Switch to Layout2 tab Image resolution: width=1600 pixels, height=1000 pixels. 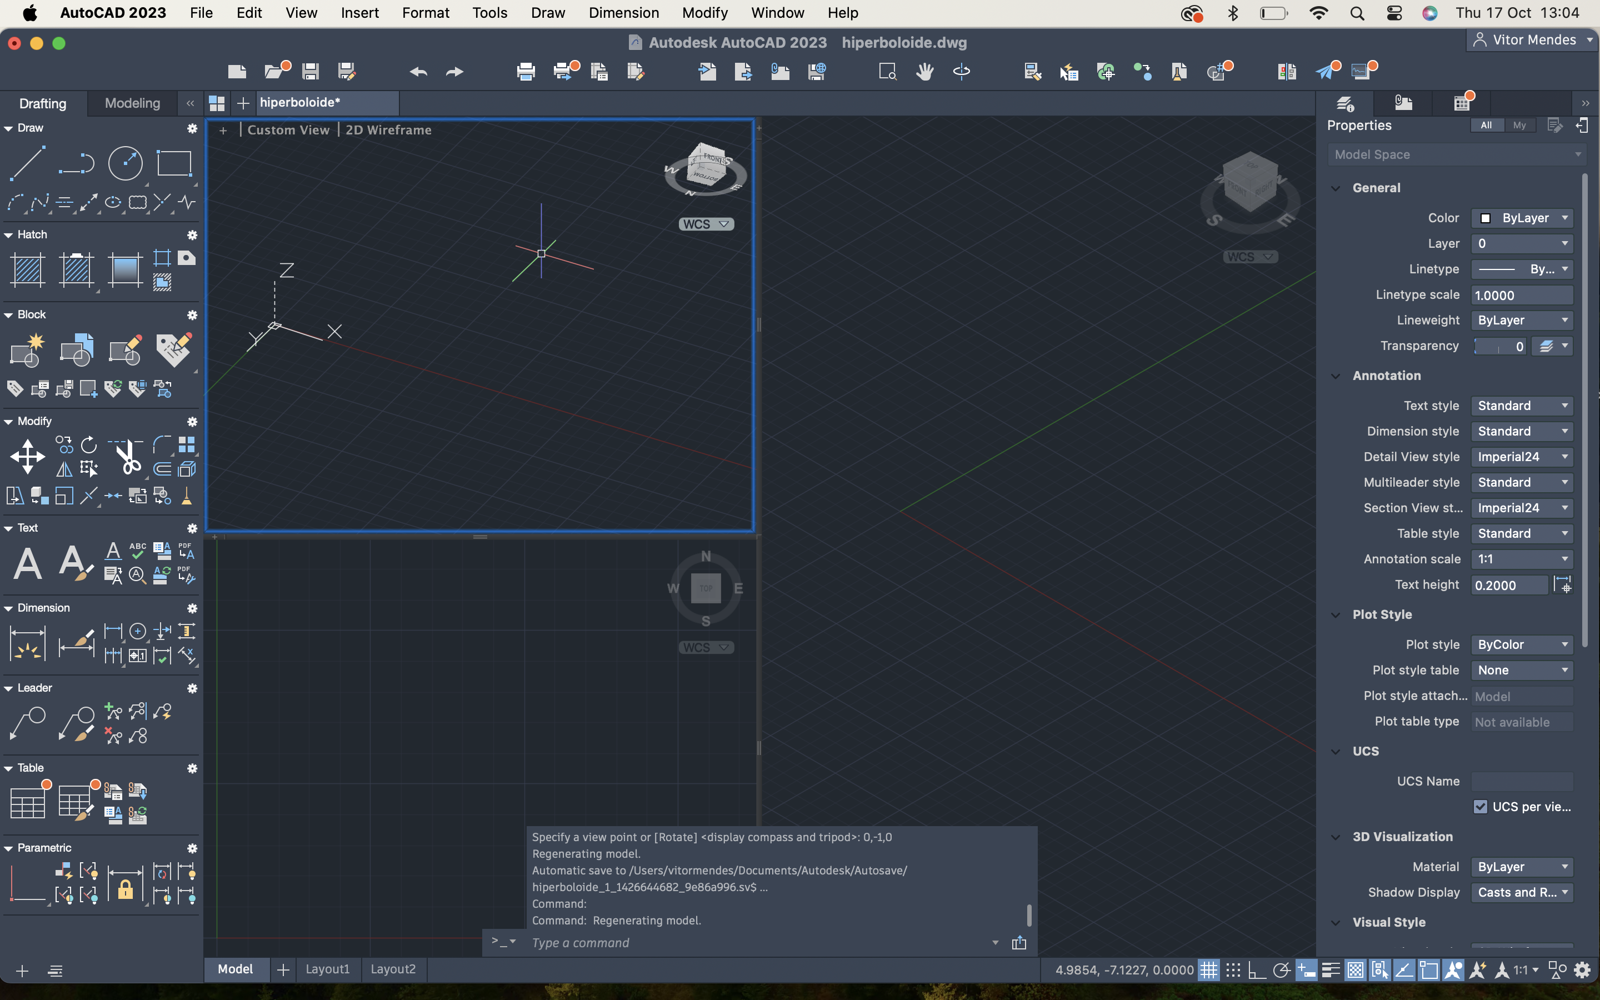[x=393, y=969]
